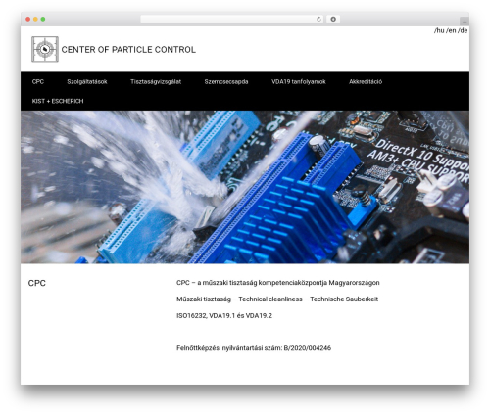Open the VDA19 tanfolyamok menu item
The width and height of the screenshot is (490, 414).
[x=299, y=82]
